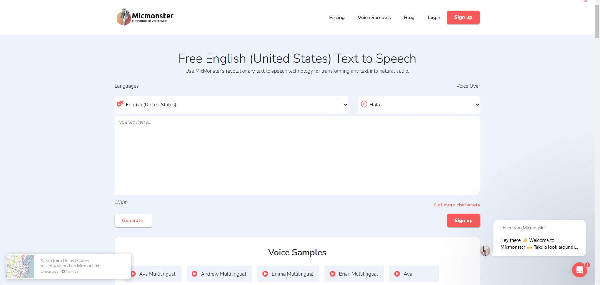Click the Sarah from United States notification

point(69,266)
